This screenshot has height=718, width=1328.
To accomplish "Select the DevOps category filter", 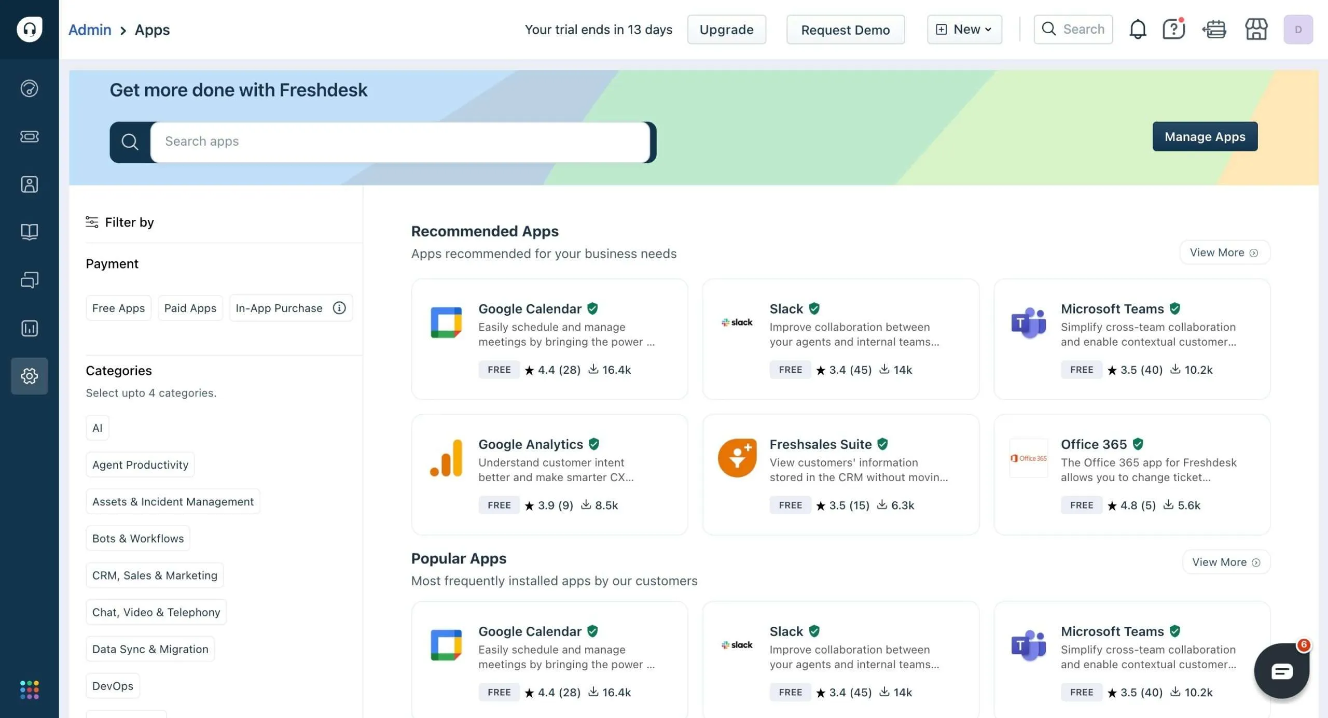I will coord(113,685).
